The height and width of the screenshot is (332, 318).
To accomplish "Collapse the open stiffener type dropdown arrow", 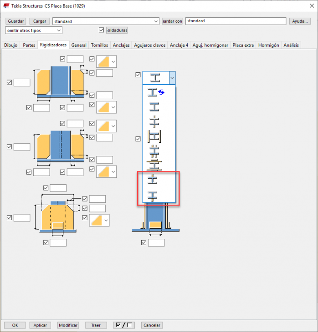I will 172,78.
